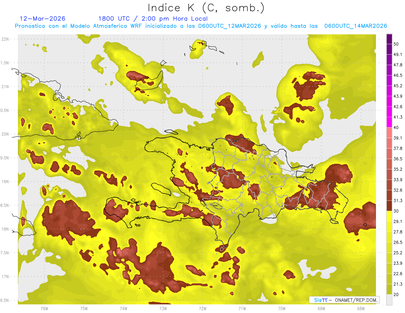Click the "17N" latitude label
Viewport: 405px width, 313px height.
coord(5,277)
